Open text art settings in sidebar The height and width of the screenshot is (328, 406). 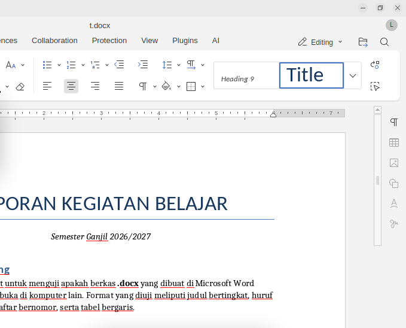[394, 204]
